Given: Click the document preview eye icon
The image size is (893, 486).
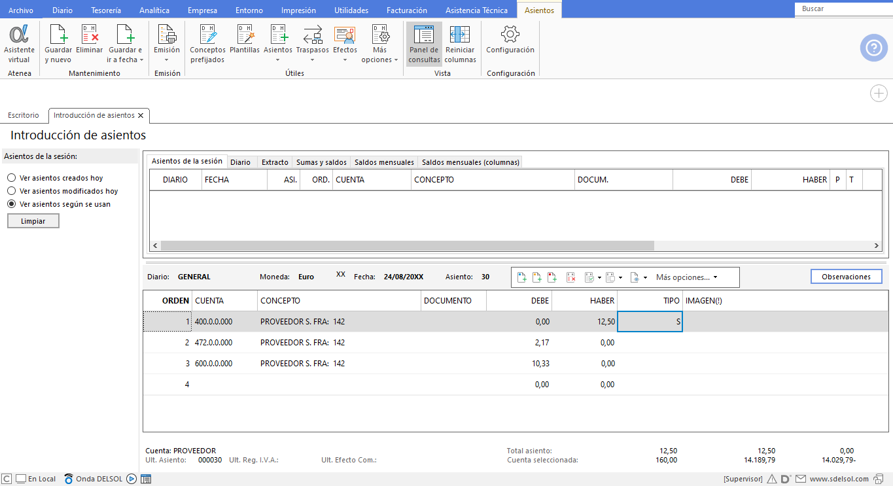Looking at the screenshot, I should point(635,277).
